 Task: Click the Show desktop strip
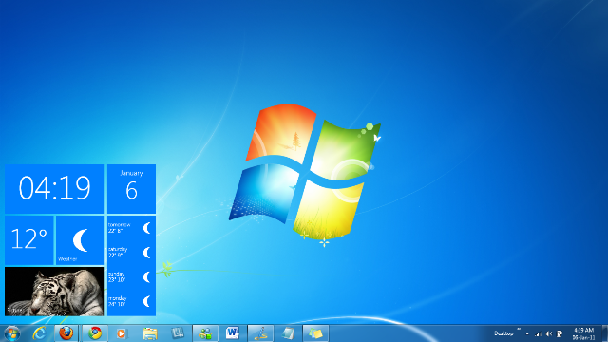pos(605,333)
